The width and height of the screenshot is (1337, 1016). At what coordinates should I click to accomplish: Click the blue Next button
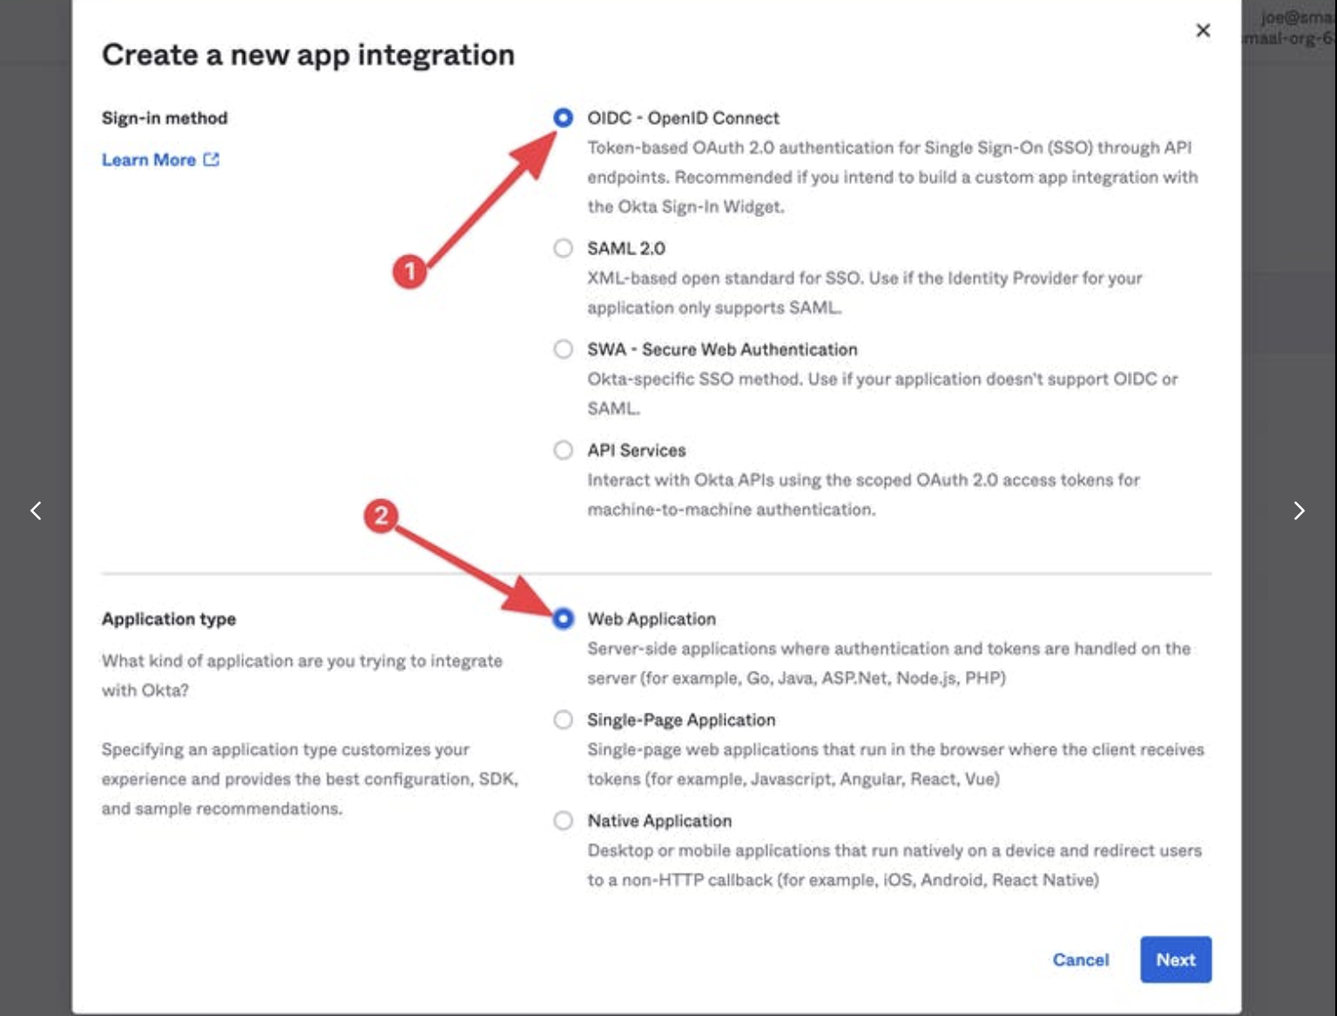1175,959
